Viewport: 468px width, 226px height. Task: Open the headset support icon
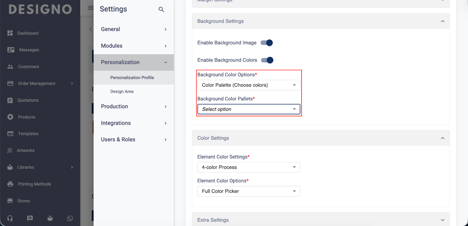point(10,218)
